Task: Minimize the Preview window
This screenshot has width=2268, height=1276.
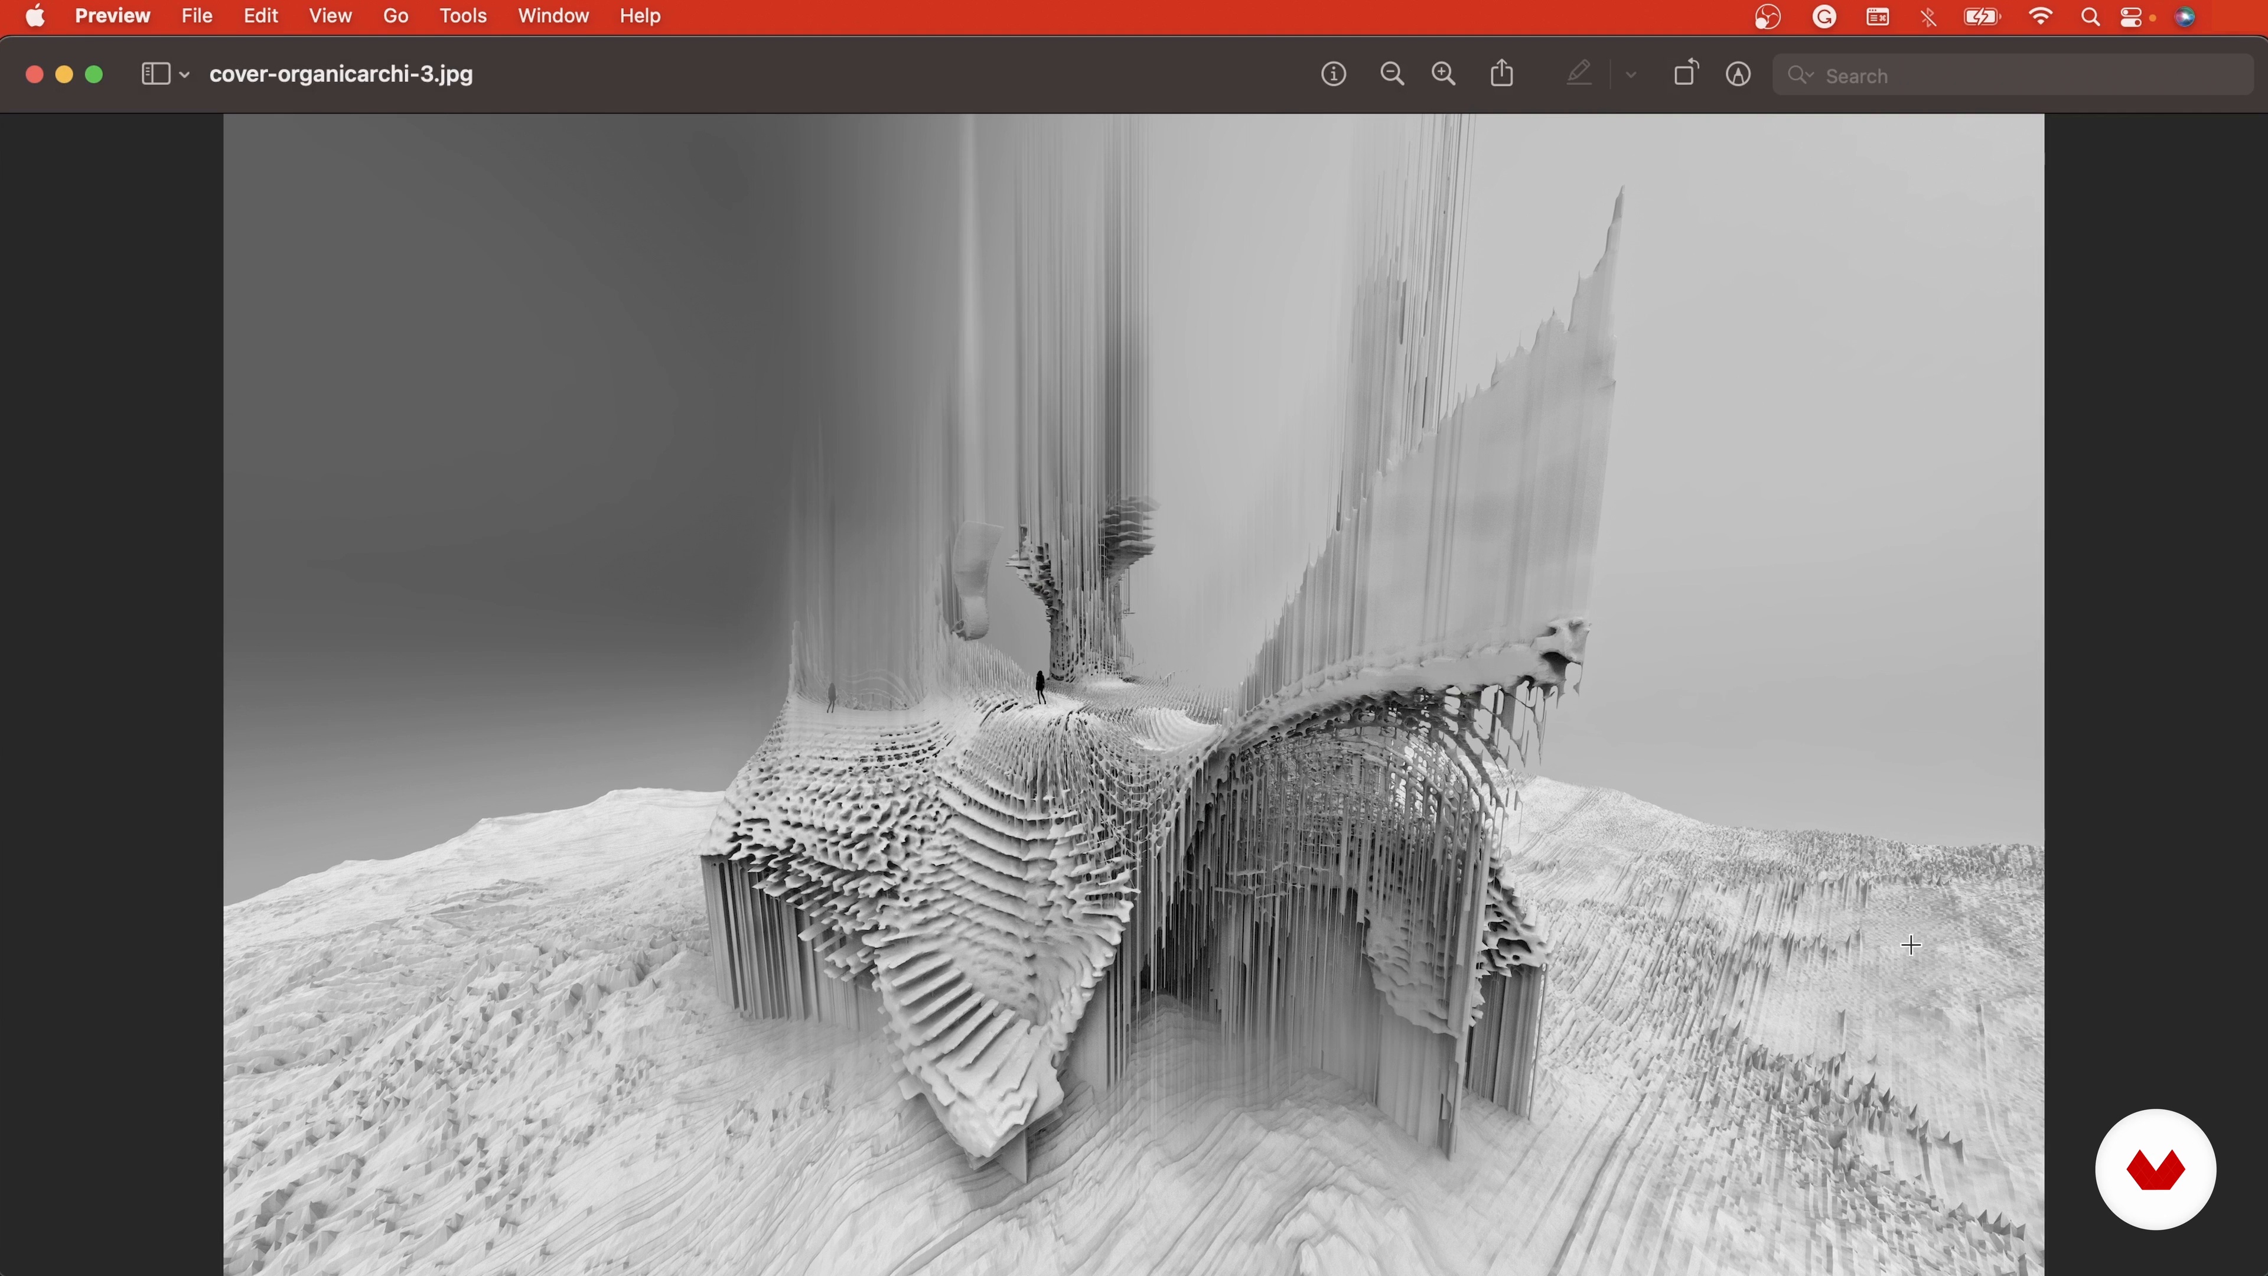Action: pos(64,76)
